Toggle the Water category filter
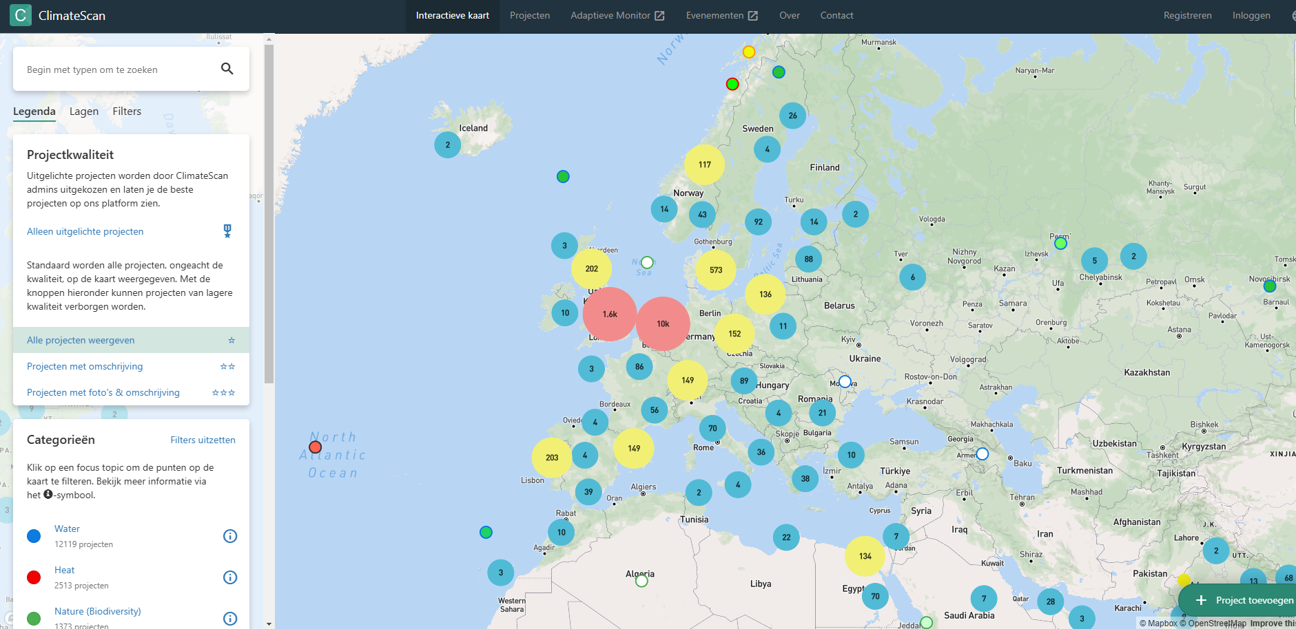This screenshot has height=629, width=1296. tap(67, 529)
